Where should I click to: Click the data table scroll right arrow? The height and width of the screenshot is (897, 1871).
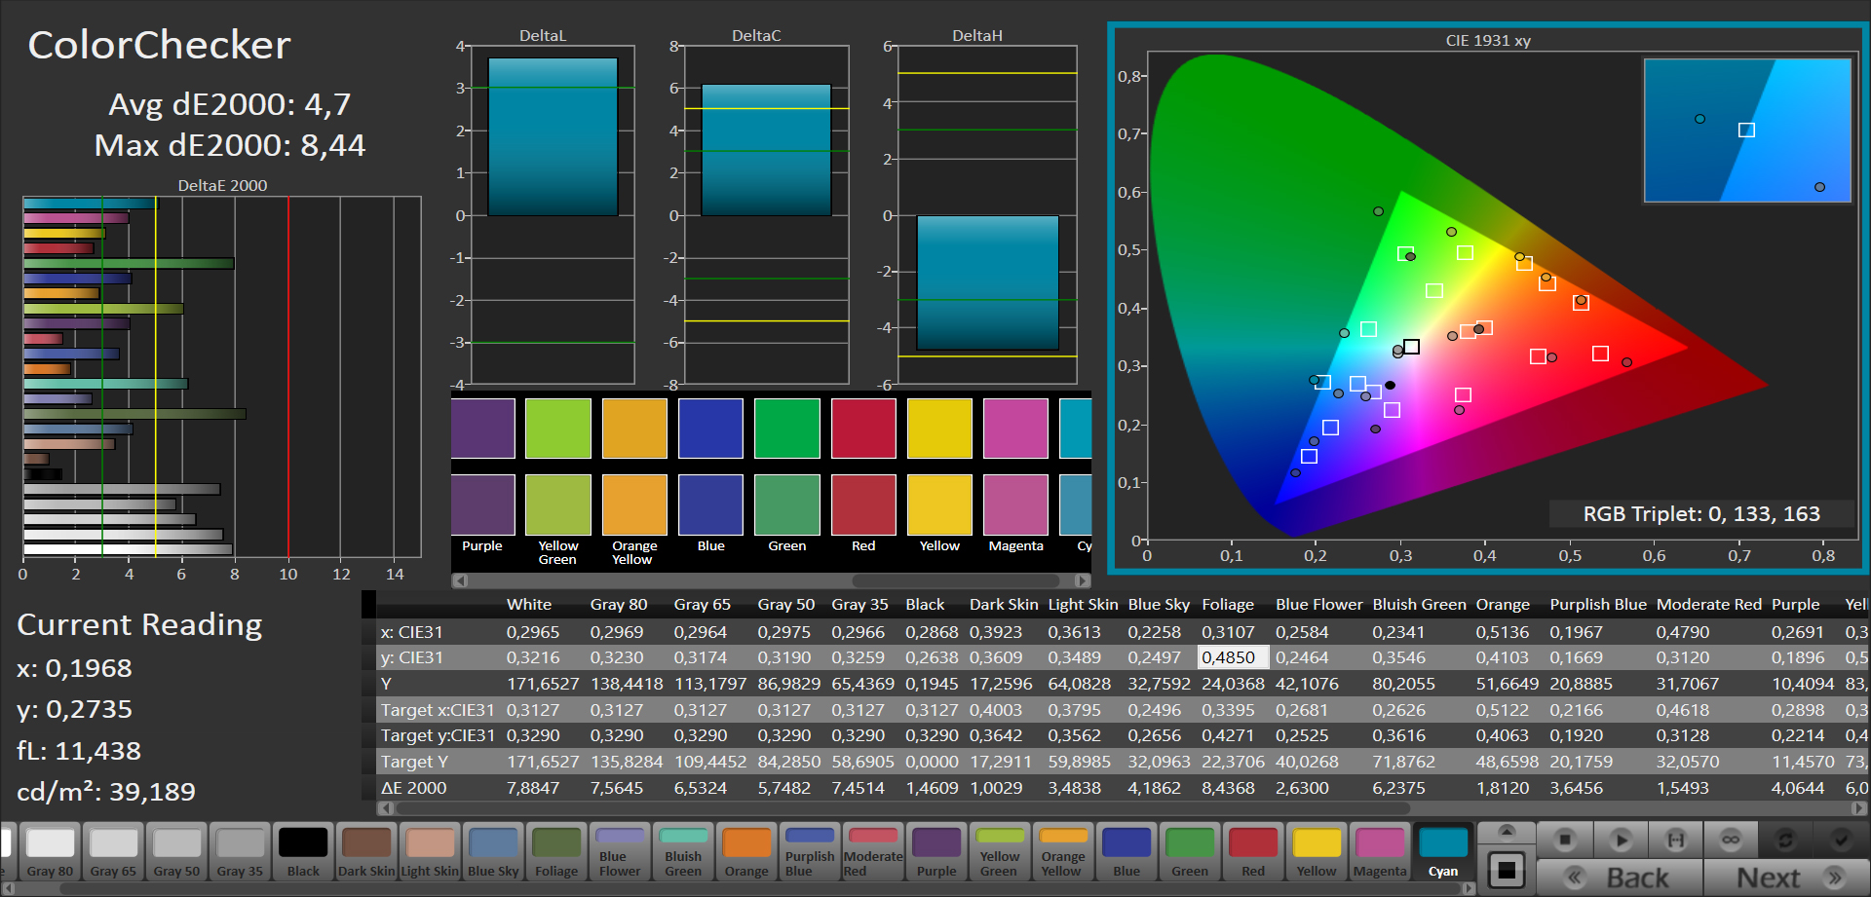(x=1859, y=807)
